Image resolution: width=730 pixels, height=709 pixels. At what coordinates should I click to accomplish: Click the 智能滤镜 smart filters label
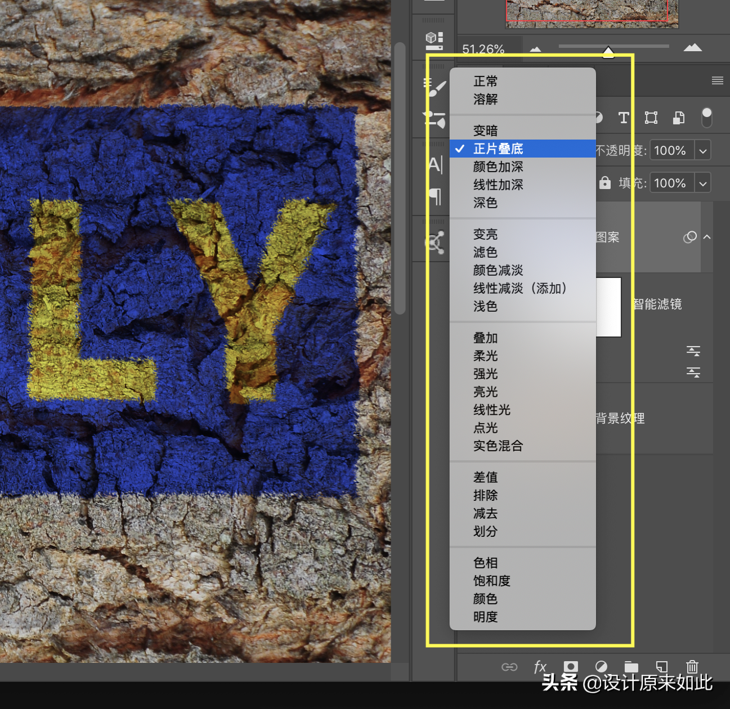(x=657, y=304)
